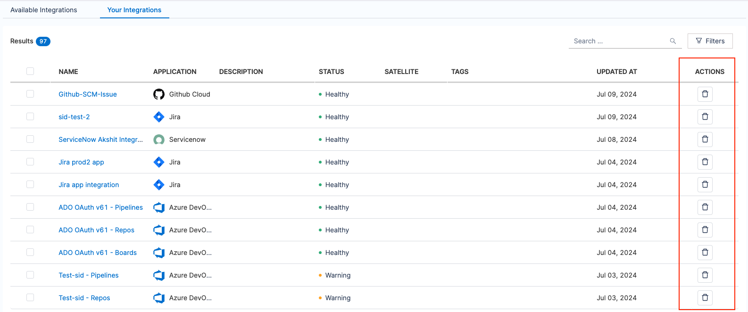Delete Test-sid - Repos with trash icon
Screen dimensions: 748x312
pyautogui.click(x=705, y=298)
